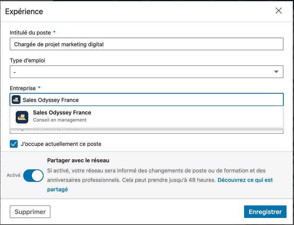Choose 'Sales Odyssey France' bold suggestion text

point(62,113)
